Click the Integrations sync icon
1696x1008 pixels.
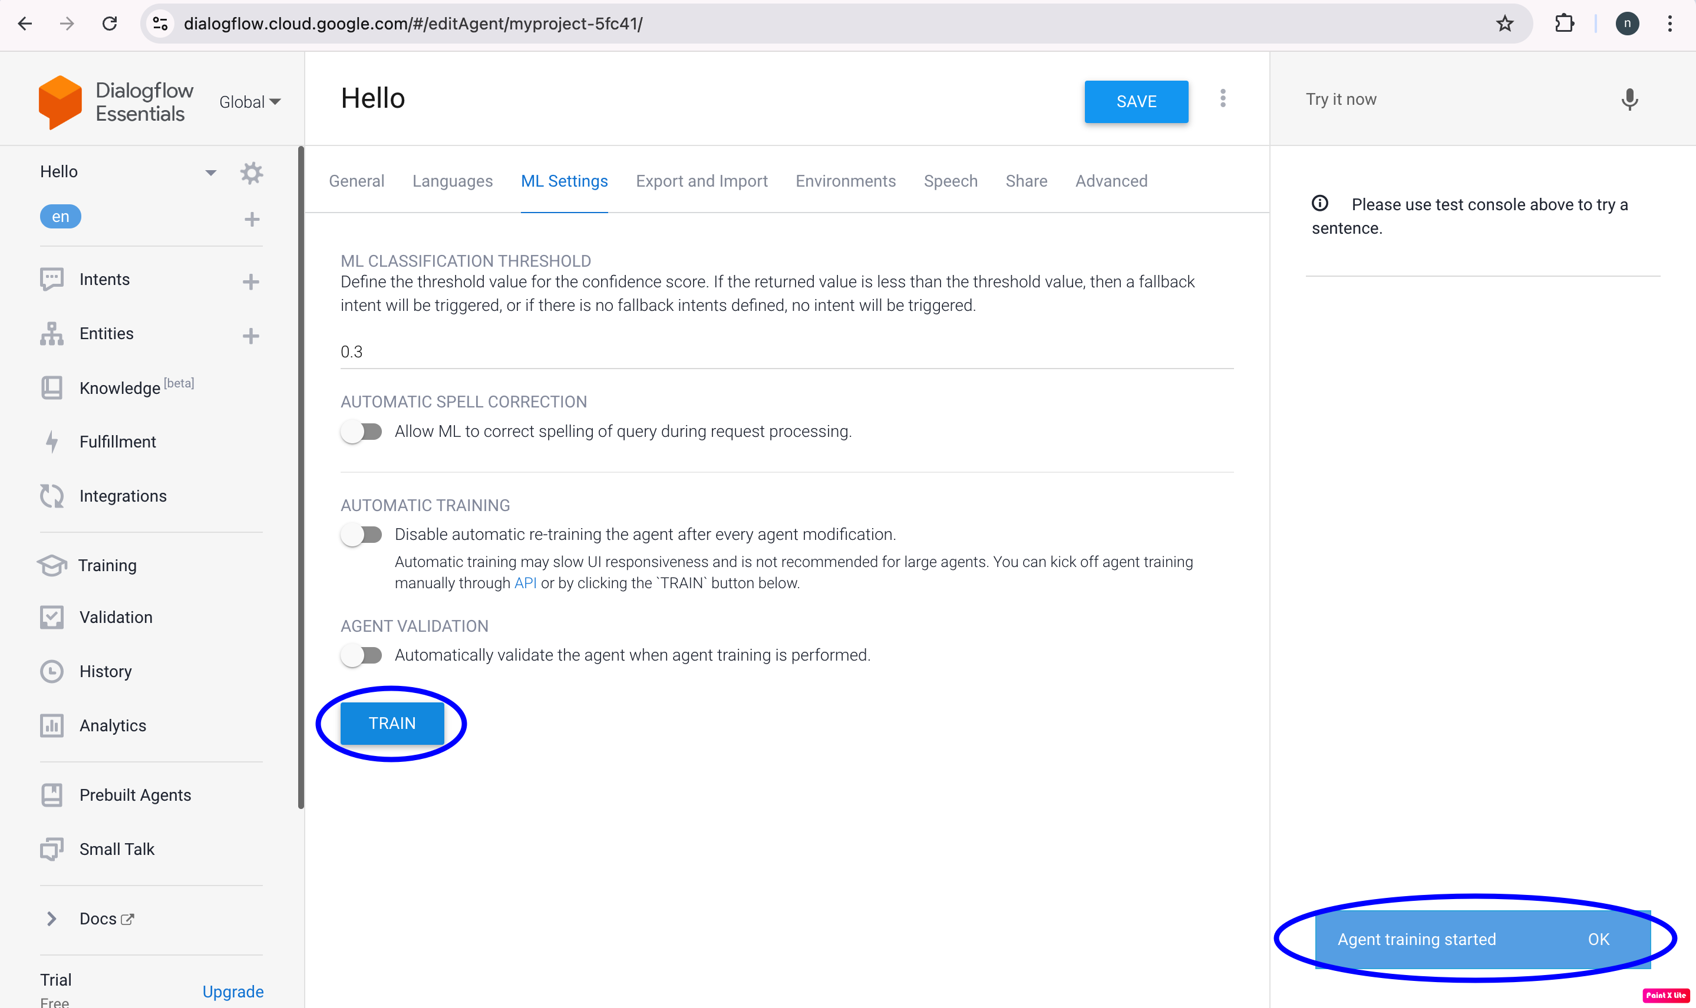pos(52,496)
